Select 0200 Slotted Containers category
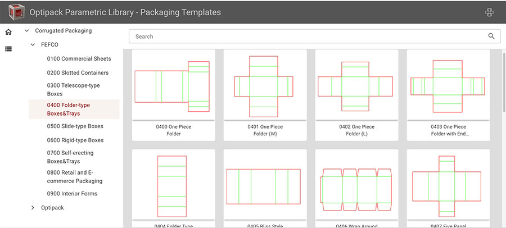Screen dimensions: 506x228 [x=78, y=73]
